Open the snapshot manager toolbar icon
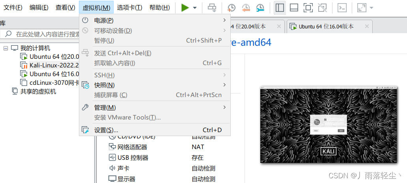407x183 pixels. (260, 8)
